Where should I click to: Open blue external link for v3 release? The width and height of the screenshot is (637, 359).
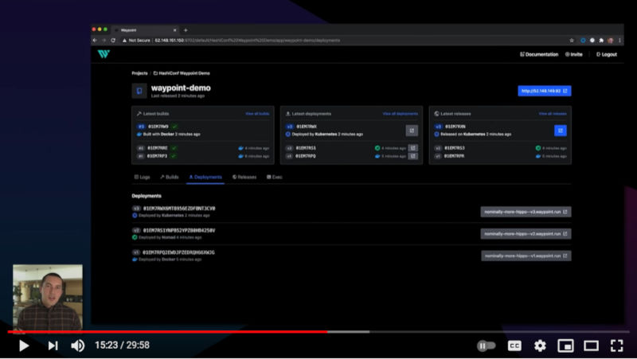561,131
